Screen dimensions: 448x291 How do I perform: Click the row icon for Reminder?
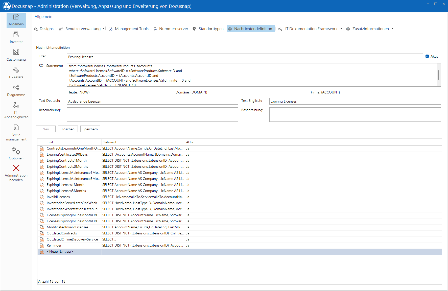pos(42,246)
